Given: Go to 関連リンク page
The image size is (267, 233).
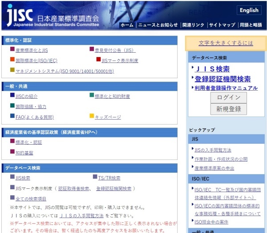Looking at the screenshot, I should (x=193, y=25).
